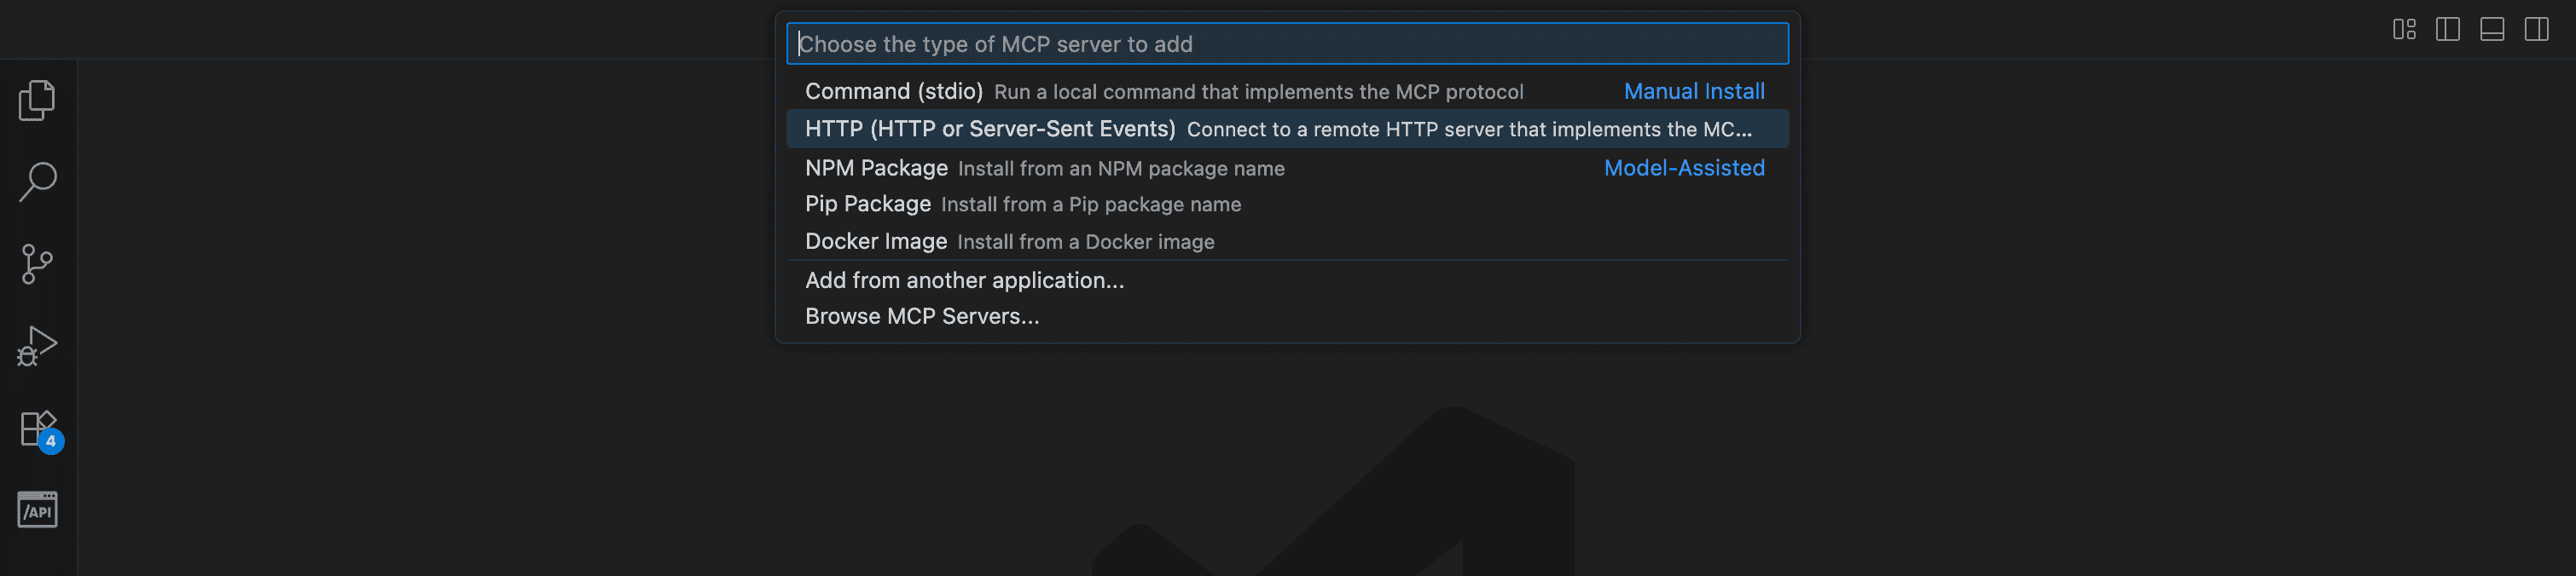Select NPM Package install option
This screenshot has width=2576, height=576.
coord(876,169)
